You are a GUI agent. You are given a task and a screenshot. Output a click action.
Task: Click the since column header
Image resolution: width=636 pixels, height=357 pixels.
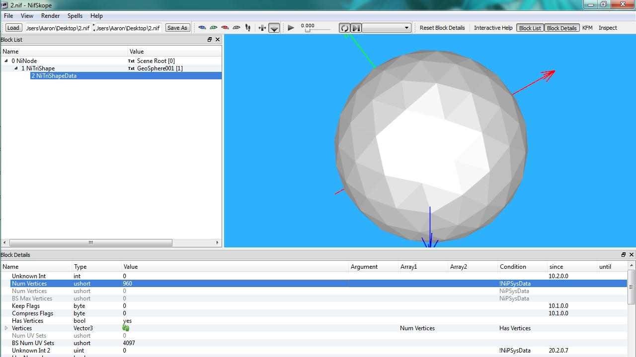[x=572, y=267]
